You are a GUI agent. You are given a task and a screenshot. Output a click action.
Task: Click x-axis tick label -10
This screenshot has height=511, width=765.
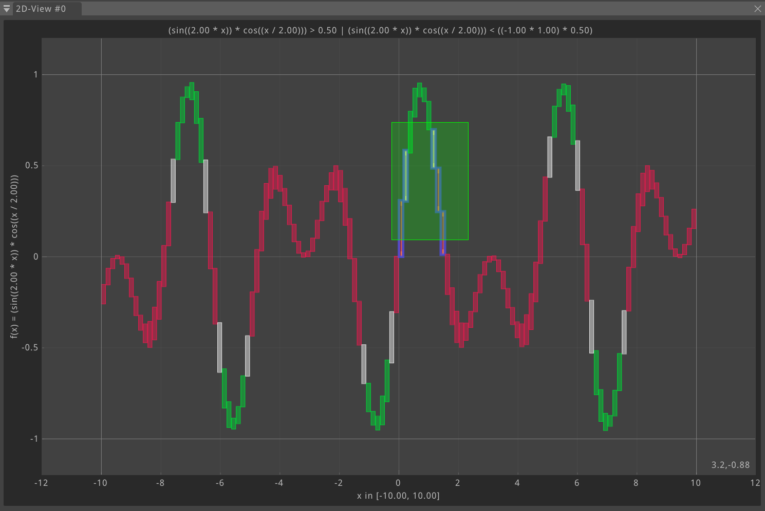[100, 483]
